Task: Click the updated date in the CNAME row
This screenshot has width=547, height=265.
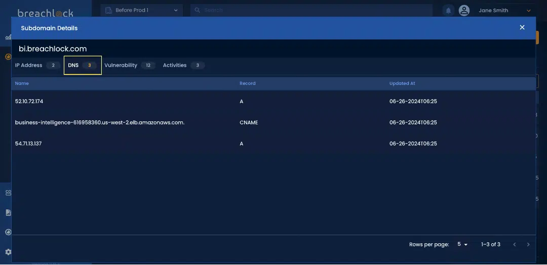Action: coord(413,122)
